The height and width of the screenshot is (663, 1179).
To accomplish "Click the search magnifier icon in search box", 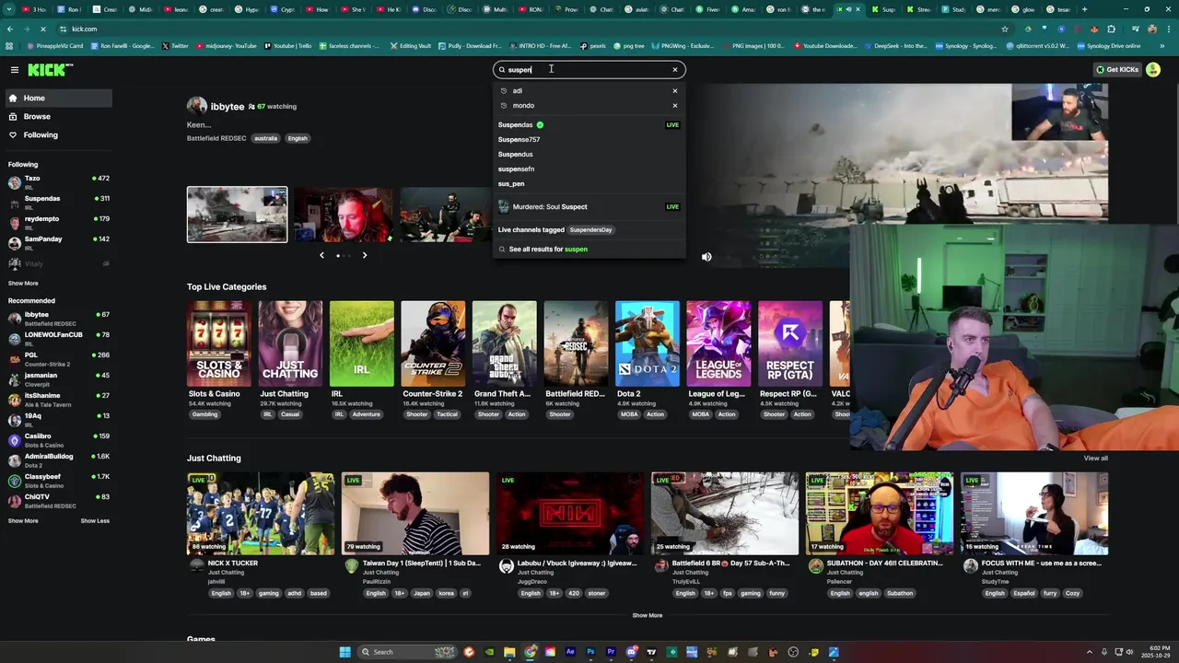I will [x=502, y=69].
